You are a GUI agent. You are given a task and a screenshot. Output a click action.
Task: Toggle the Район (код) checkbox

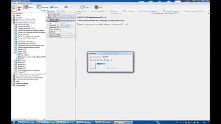point(61,25)
